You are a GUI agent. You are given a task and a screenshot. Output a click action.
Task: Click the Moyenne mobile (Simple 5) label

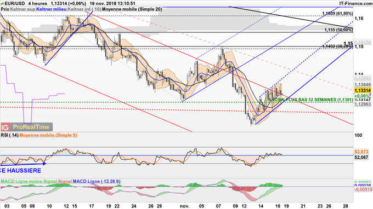pyautogui.click(x=48, y=135)
